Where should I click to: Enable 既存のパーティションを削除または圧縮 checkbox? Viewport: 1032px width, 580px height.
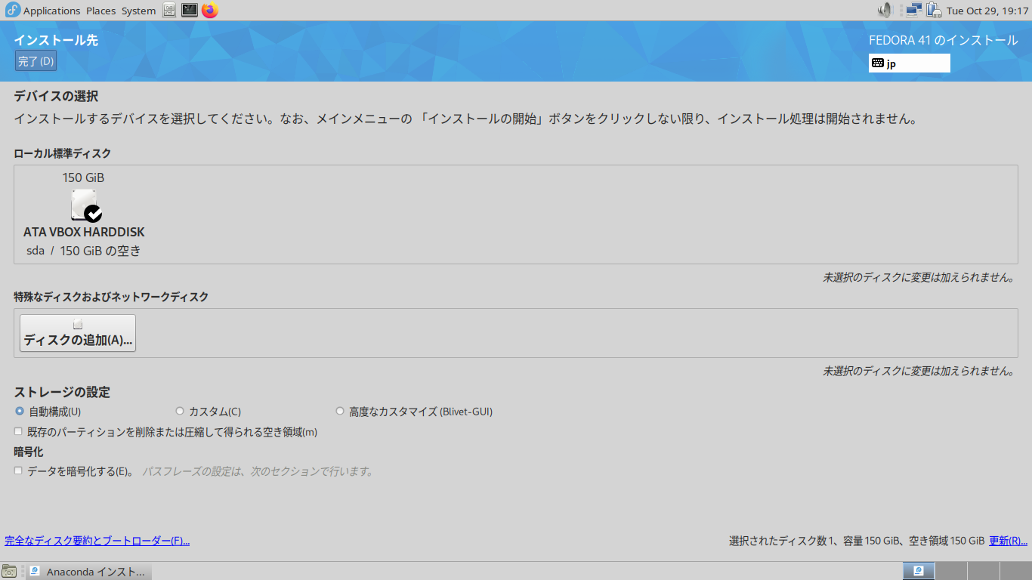coord(18,432)
